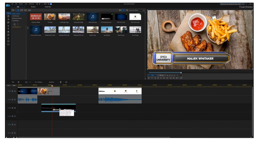Screen dimensions: 257x141
Task: Open the Particle Room icon in sidebar
Action: 8,26
